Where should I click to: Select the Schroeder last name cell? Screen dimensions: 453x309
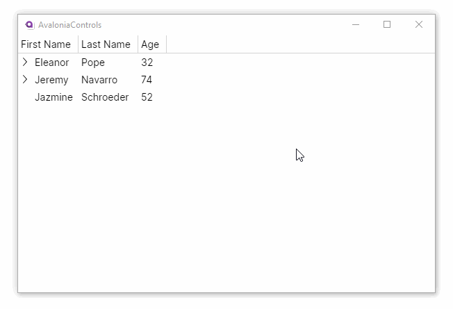coord(105,97)
